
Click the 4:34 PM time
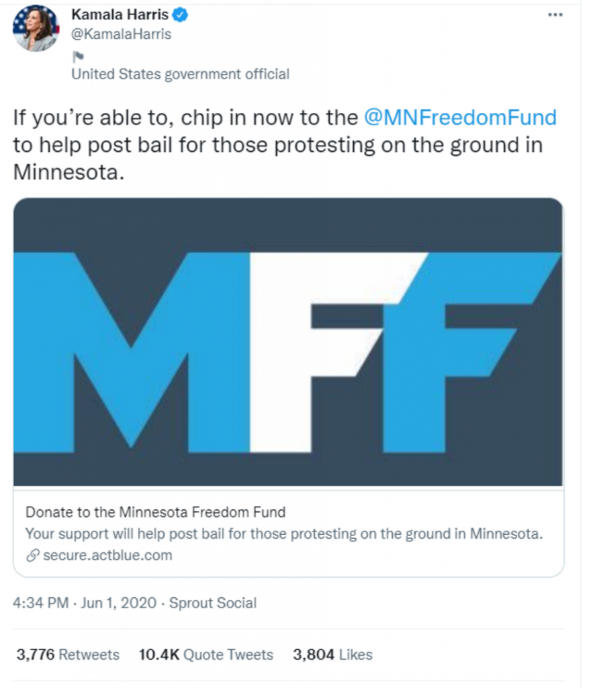tap(40, 603)
